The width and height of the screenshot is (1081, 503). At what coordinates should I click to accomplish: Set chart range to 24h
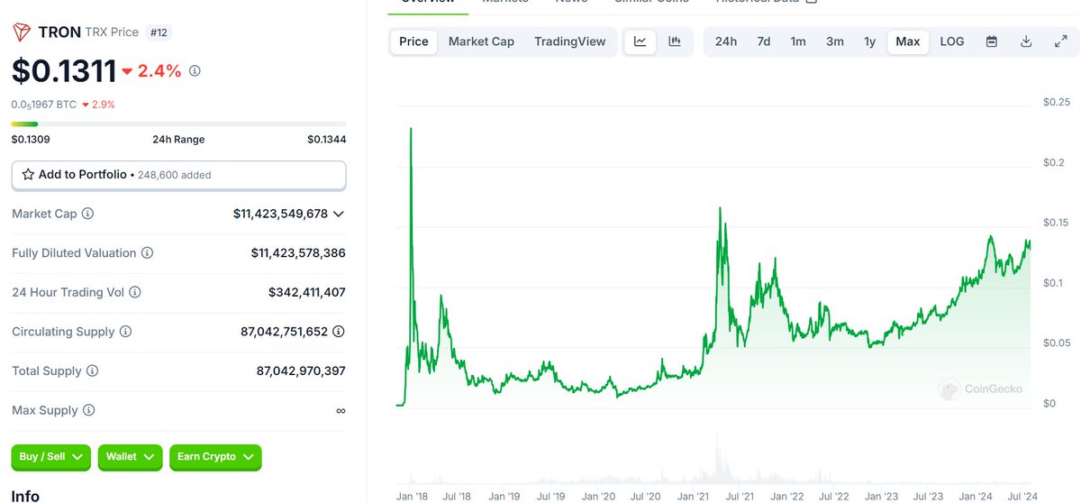tap(726, 41)
